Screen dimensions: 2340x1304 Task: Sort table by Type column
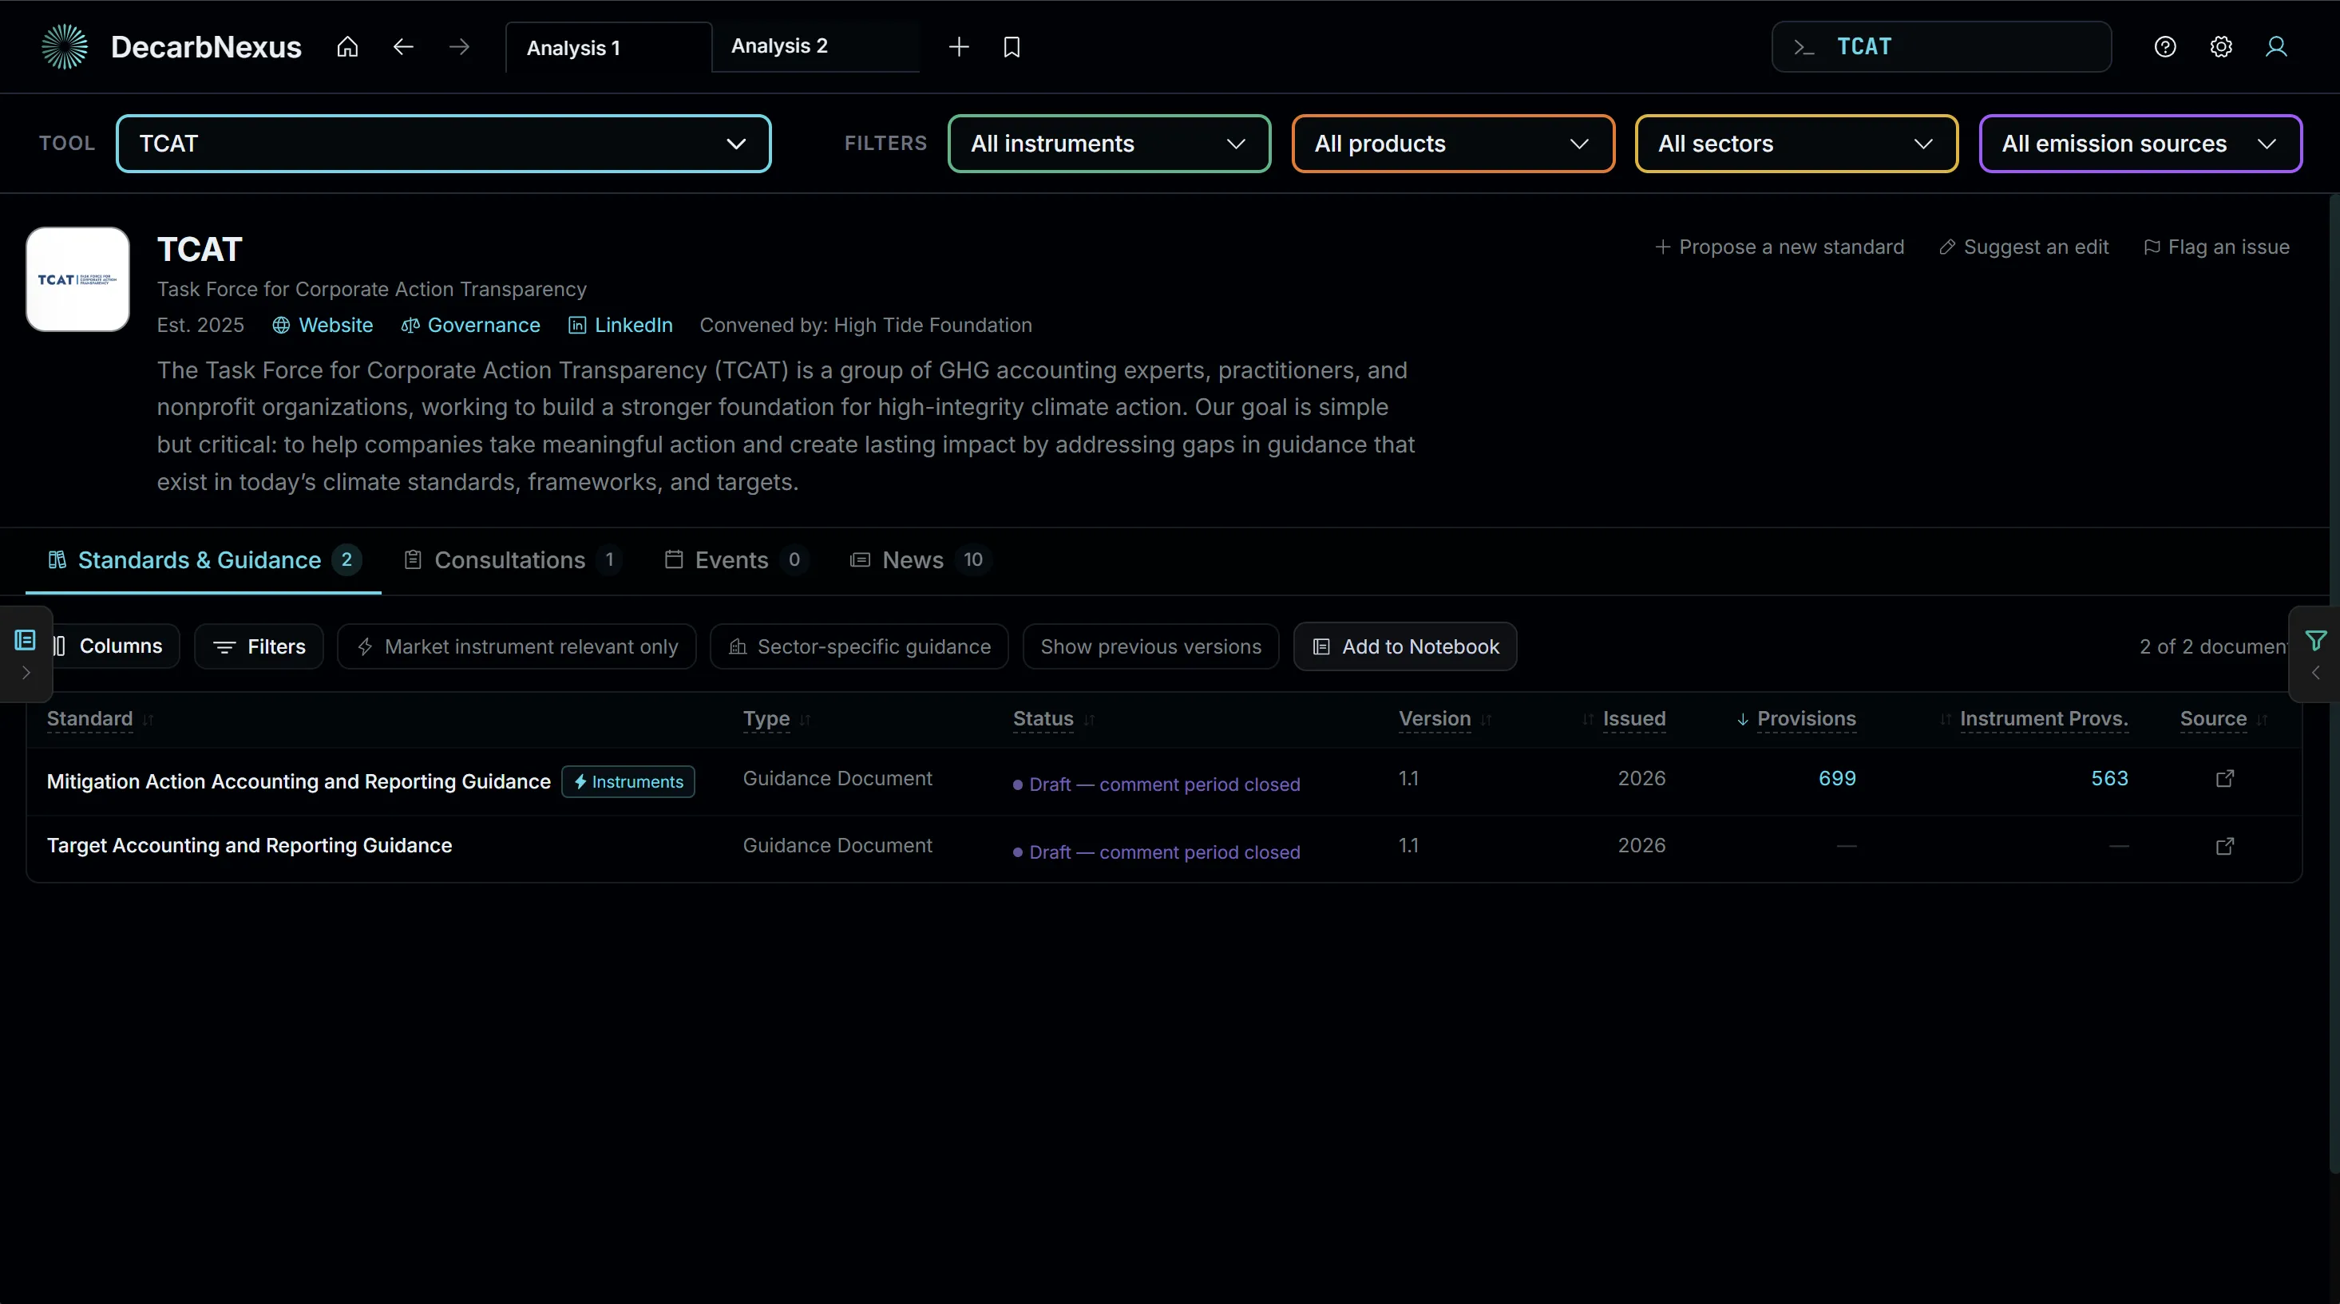tap(766, 718)
